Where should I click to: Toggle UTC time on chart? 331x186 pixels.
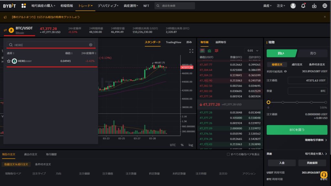(x=173, y=145)
